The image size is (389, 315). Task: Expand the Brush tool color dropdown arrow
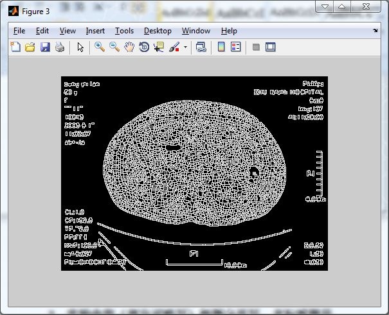(186, 47)
